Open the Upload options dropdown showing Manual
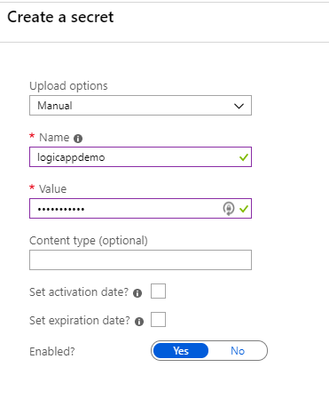Screen dimensions: 329x407 pyautogui.click(x=140, y=106)
